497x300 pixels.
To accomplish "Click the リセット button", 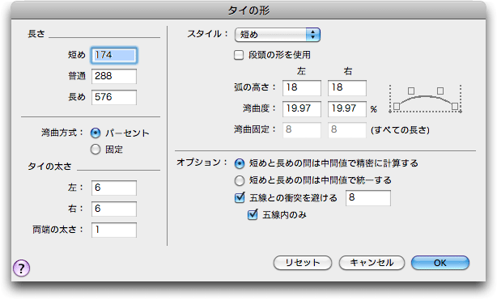I will coord(303,263).
